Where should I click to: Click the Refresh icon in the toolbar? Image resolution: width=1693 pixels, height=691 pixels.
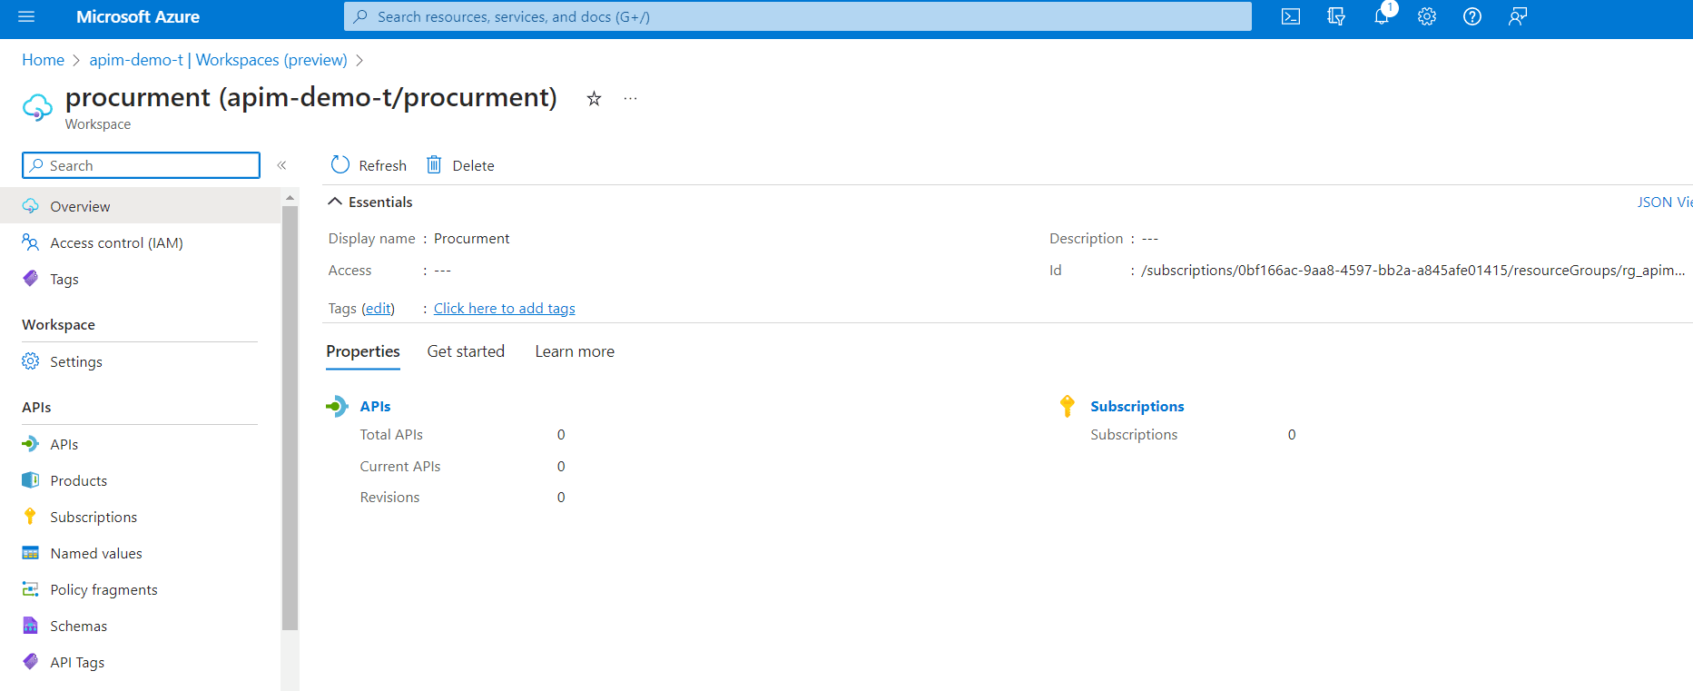(340, 164)
